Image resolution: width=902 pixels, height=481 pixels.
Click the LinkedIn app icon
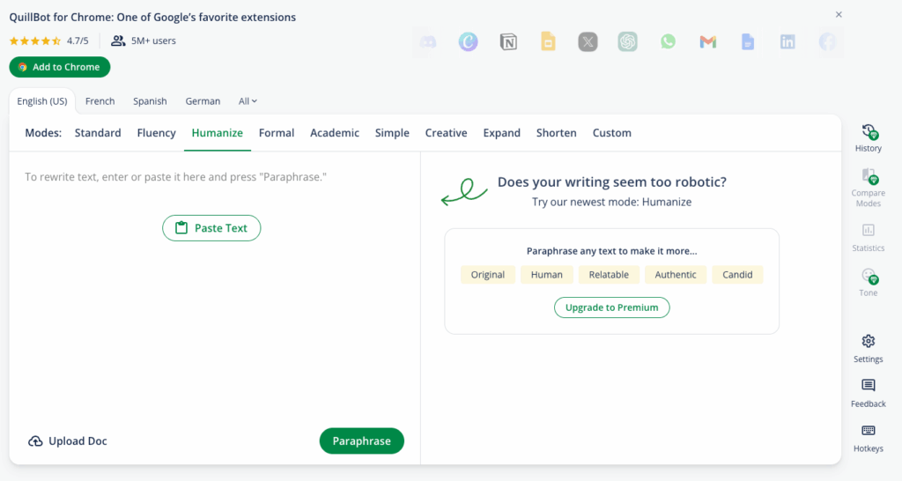click(787, 41)
